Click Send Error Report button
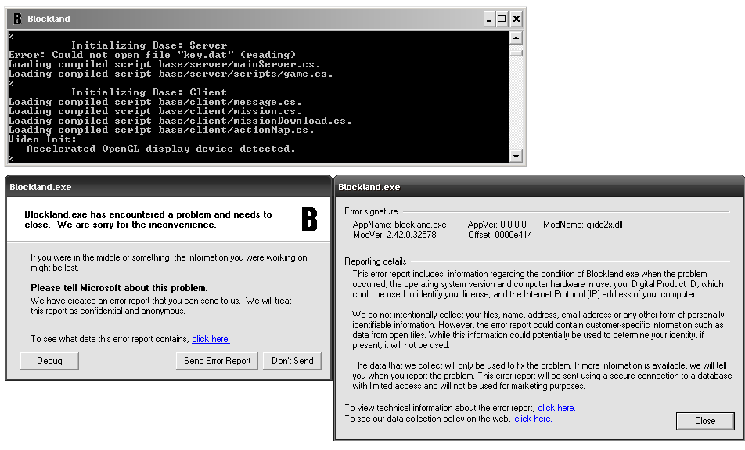 coord(217,361)
